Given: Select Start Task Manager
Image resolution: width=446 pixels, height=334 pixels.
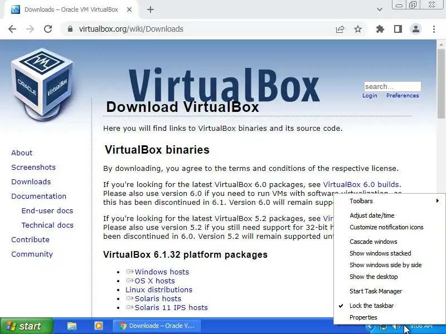Looking at the screenshot, I should tap(390, 291).
